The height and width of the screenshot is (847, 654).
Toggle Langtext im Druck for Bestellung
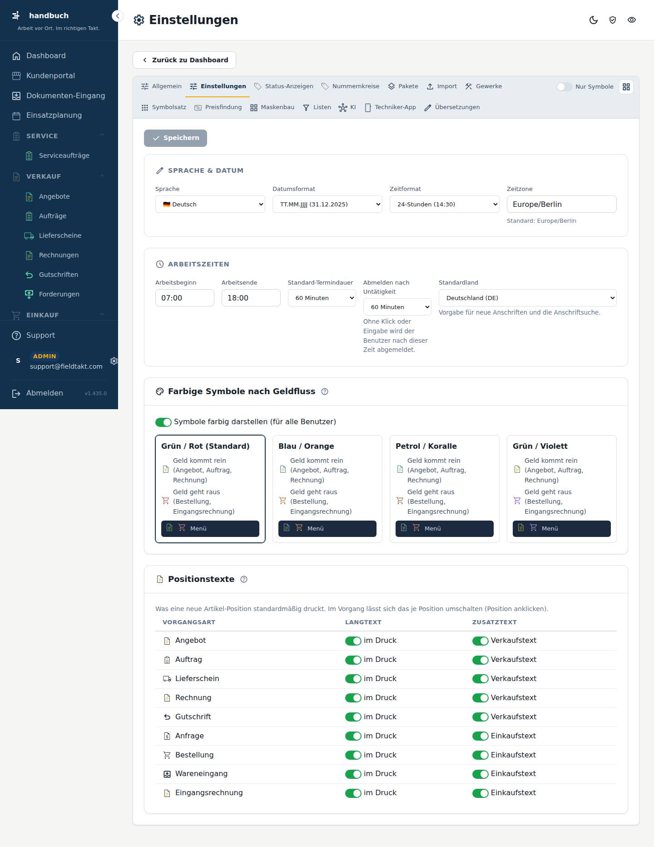pyautogui.click(x=353, y=755)
